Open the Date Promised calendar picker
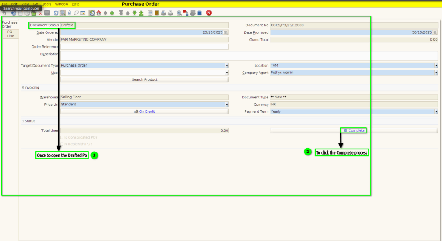The width and height of the screenshot is (442, 241). [x=435, y=32]
